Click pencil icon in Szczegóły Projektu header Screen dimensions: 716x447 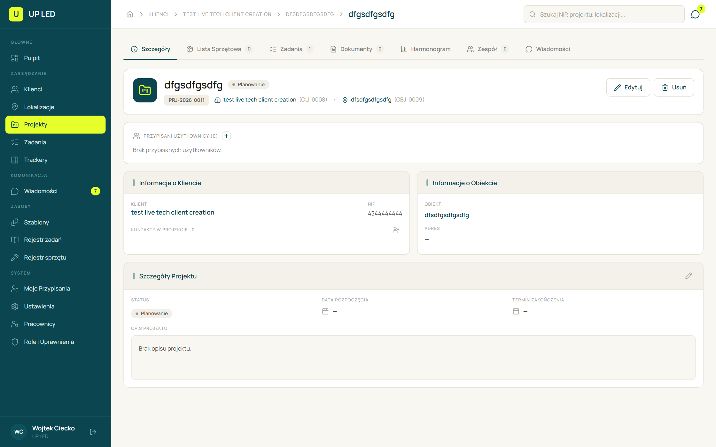(689, 276)
